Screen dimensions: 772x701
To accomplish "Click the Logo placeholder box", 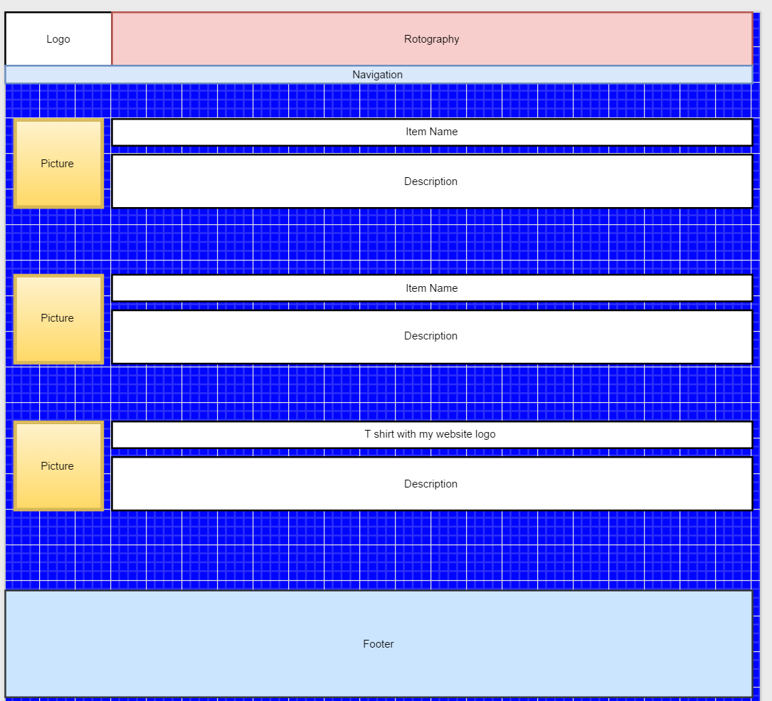I will click(58, 39).
